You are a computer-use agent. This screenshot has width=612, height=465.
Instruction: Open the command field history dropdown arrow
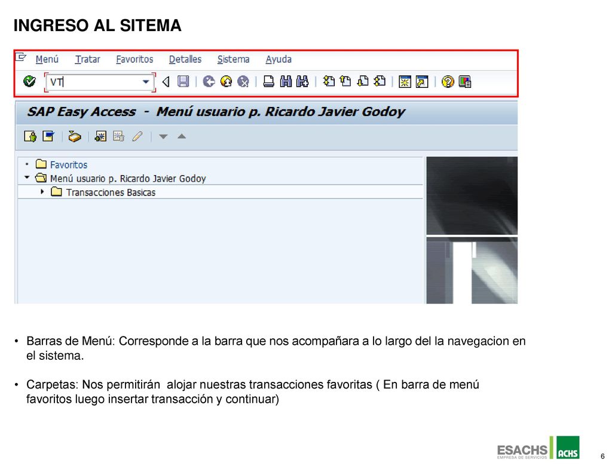click(146, 82)
